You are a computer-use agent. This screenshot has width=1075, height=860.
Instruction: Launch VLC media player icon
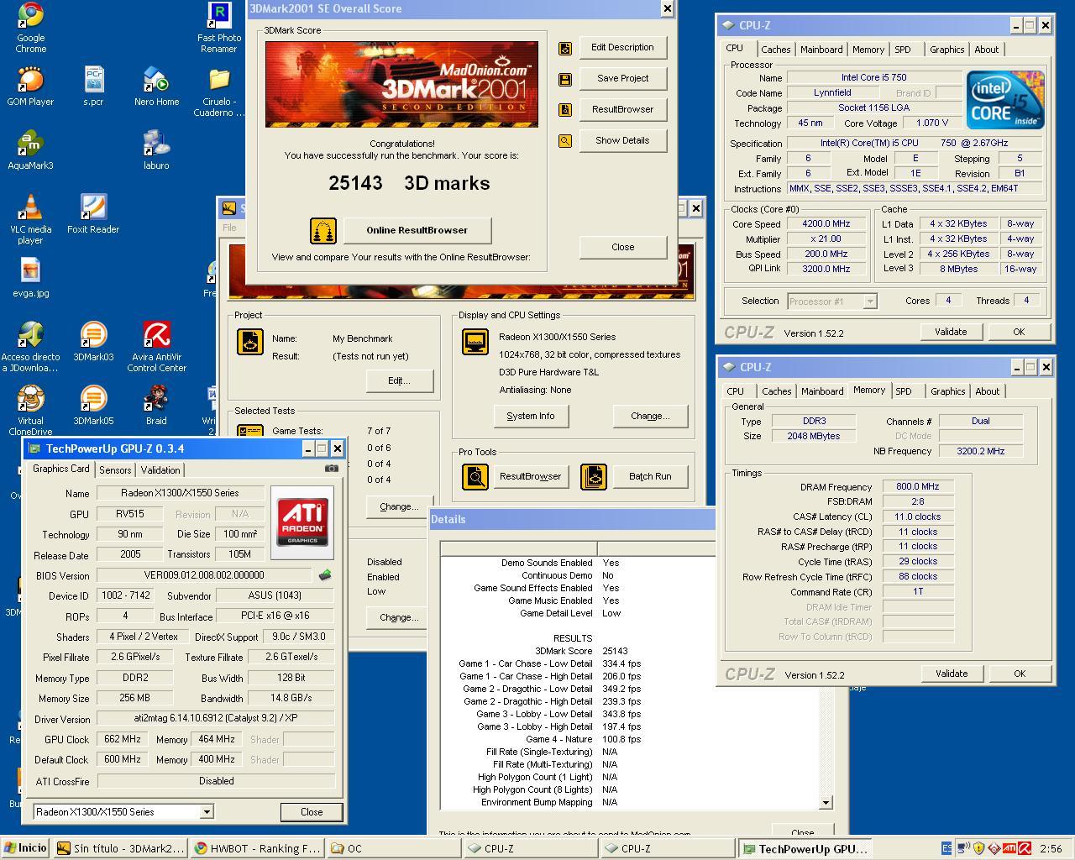pos(30,219)
